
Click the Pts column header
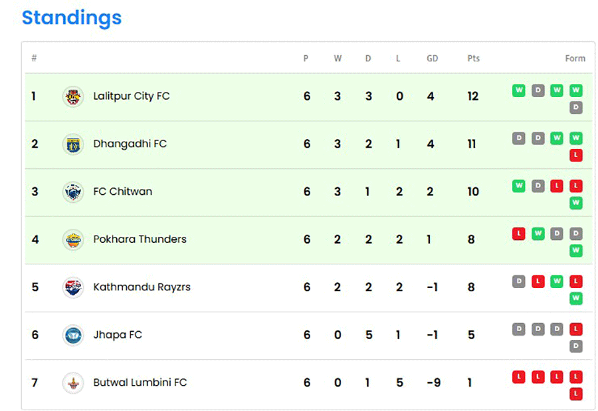tap(473, 59)
